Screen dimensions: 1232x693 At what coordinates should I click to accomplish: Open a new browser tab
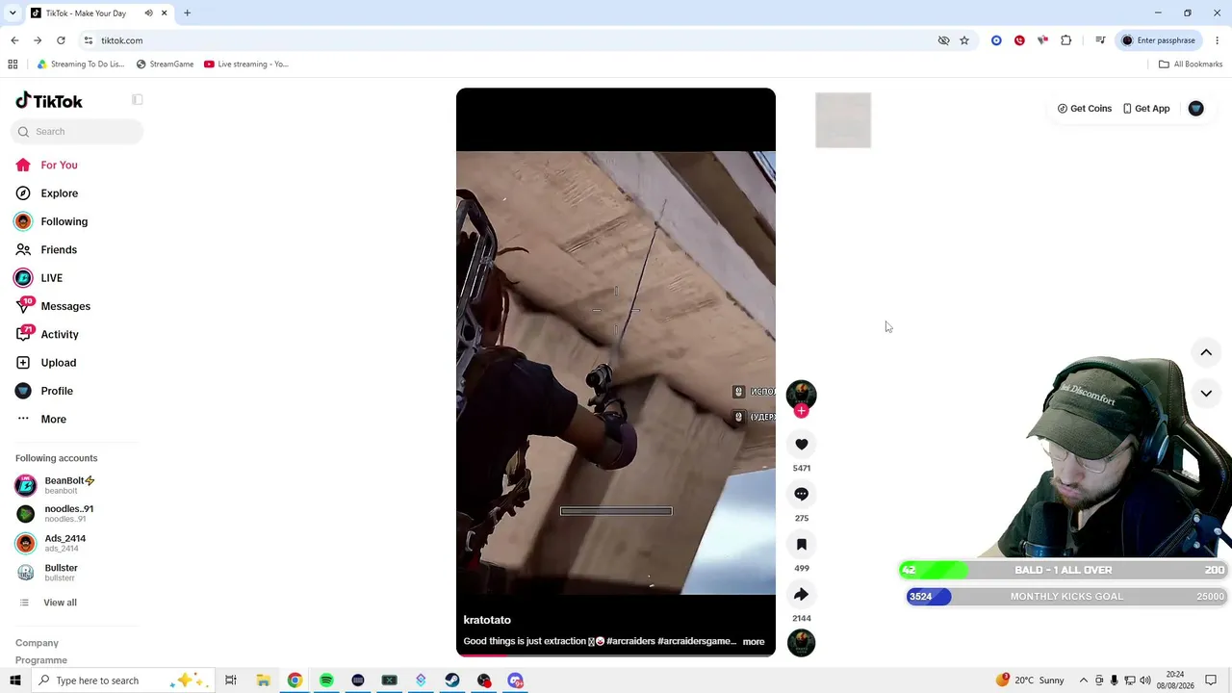(187, 13)
